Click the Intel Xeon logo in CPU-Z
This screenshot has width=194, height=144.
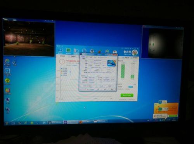click(x=111, y=63)
